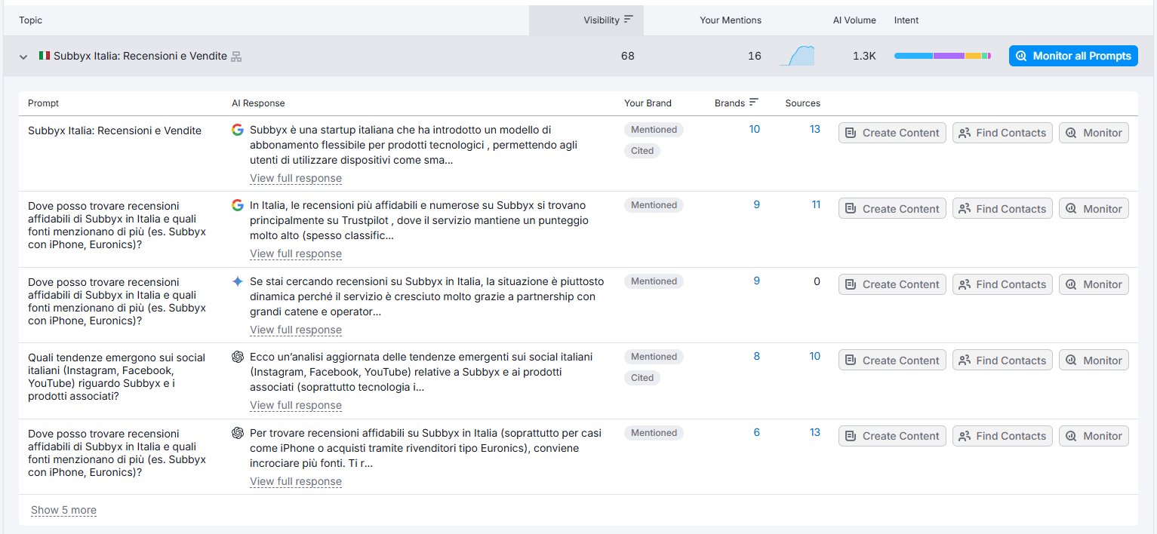Viewport: 1157px width, 534px height.
Task: Open brands count 9 in 'Se stai cercando' row
Action: click(757, 281)
